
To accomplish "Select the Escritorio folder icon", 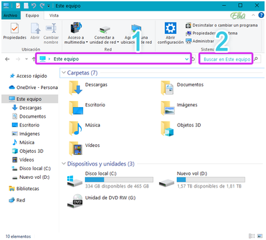I will 76,108.
